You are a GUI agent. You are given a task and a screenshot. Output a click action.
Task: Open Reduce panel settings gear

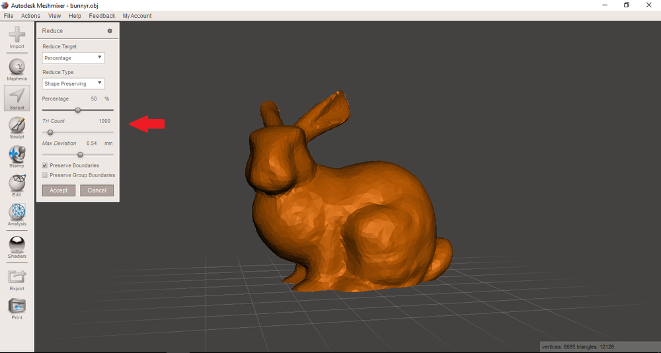click(x=110, y=31)
